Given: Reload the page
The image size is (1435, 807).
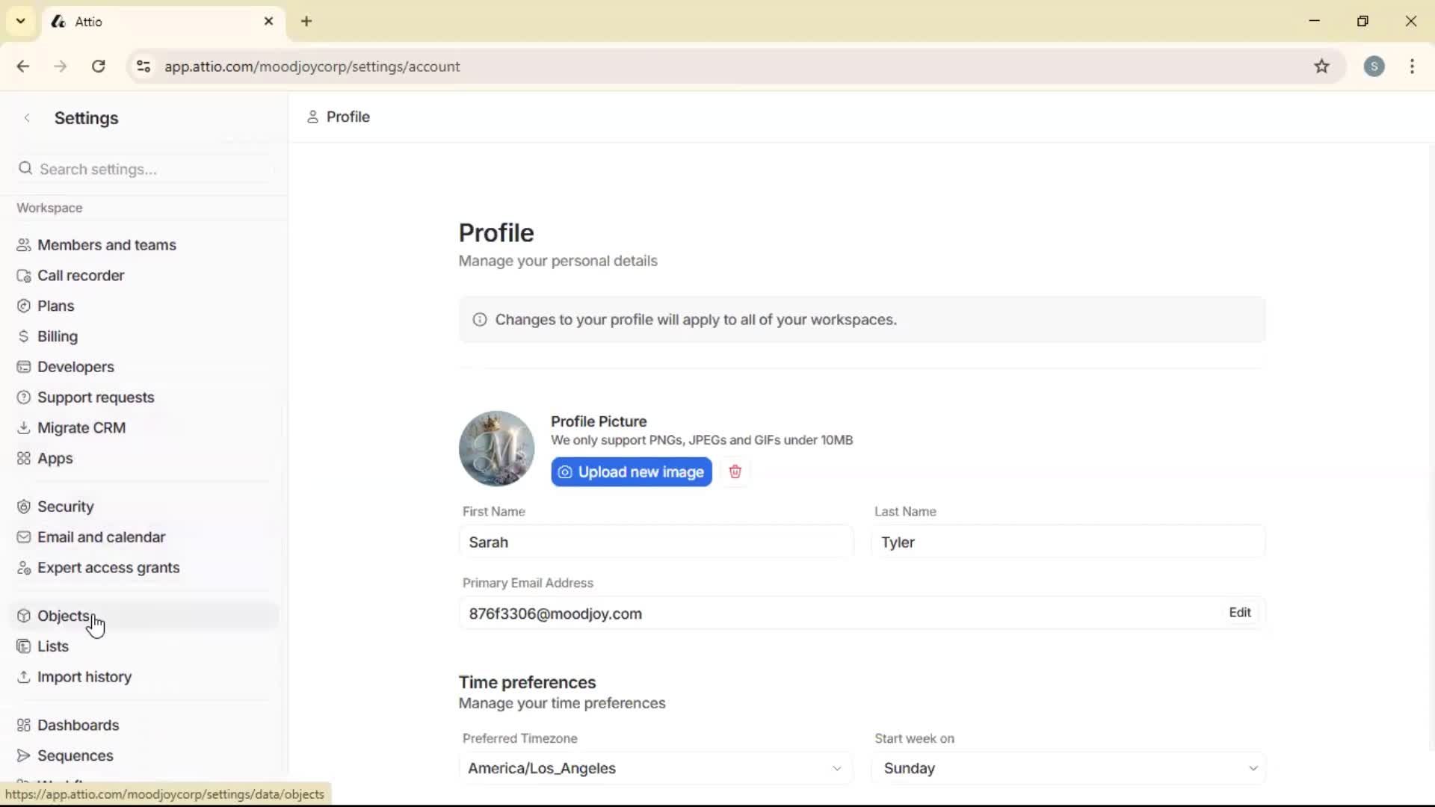Looking at the screenshot, I should (99, 67).
